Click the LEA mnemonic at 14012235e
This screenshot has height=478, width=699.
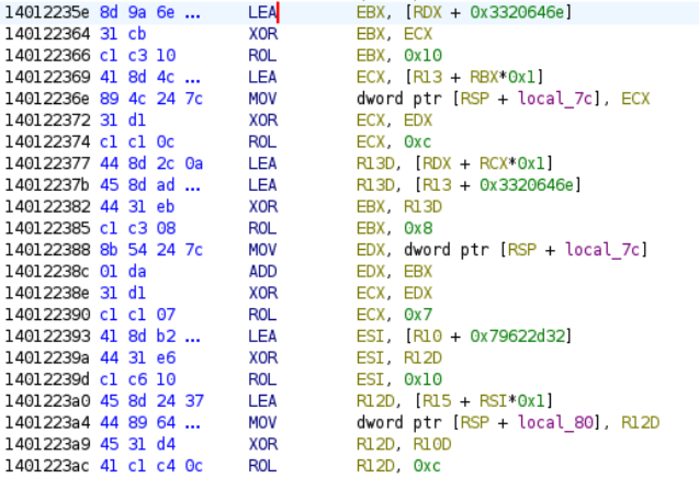click(263, 13)
